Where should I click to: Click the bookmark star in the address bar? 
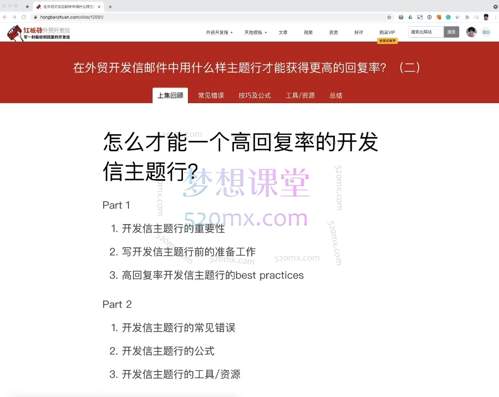[x=389, y=17]
